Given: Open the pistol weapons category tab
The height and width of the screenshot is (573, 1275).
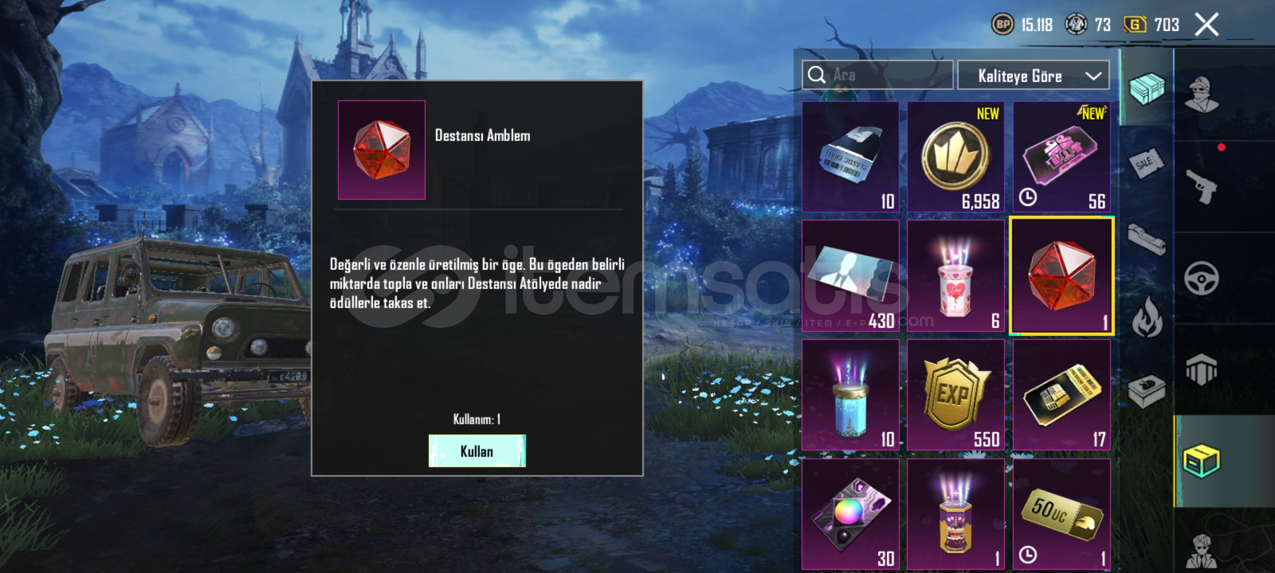Looking at the screenshot, I should pos(1202,187).
